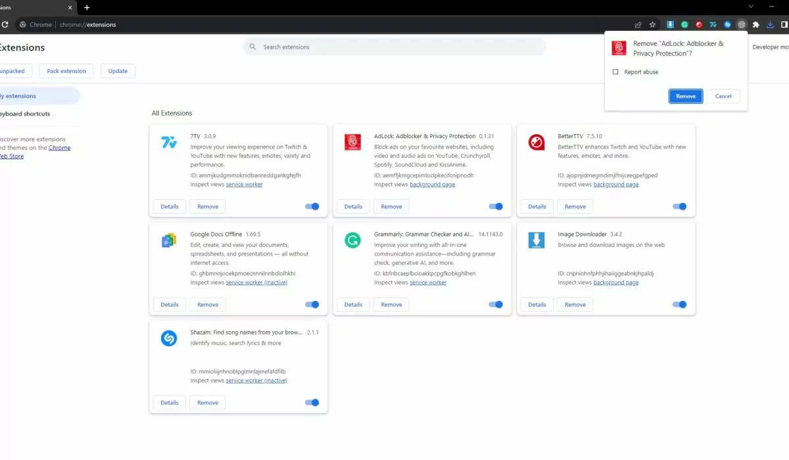Turn off Google Docs Offline toggle
Image resolution: width=789 pixels, height=460 pixels.
click(x=312, y=304)
